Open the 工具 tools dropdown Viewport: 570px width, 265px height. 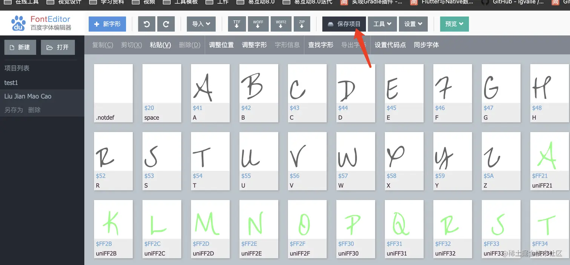382,24
